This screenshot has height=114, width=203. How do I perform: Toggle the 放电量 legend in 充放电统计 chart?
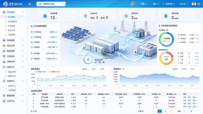click(x=55, y=72)
